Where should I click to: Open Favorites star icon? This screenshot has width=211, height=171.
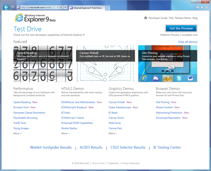pos(202,7)
